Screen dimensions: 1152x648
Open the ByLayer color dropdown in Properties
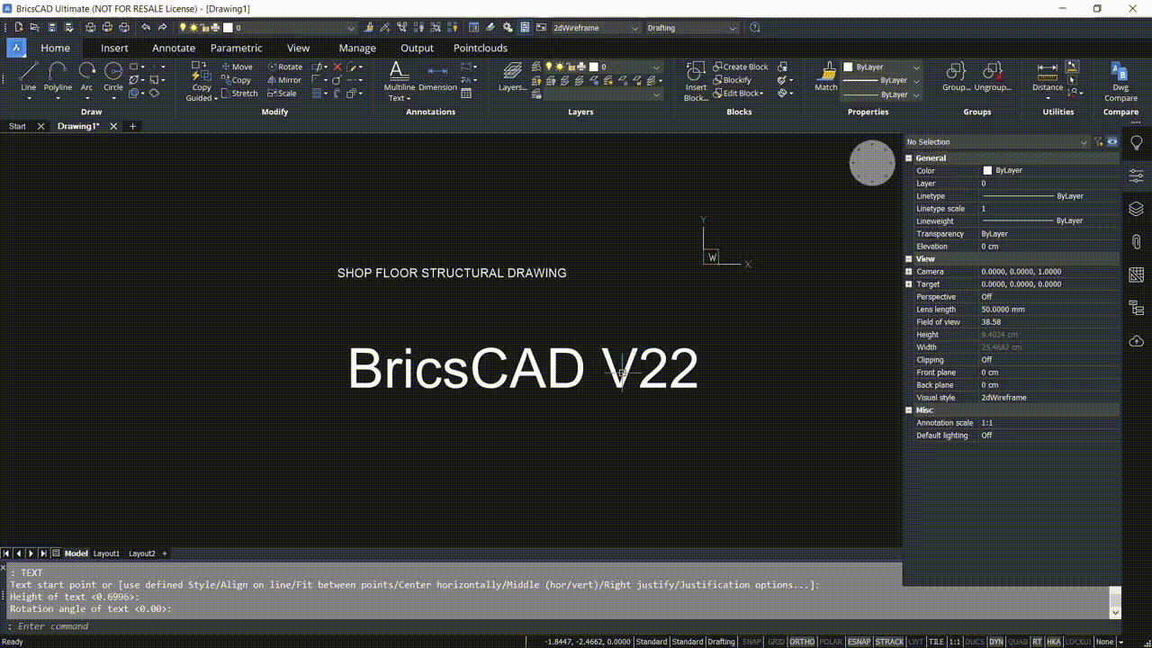pos(882,67)
